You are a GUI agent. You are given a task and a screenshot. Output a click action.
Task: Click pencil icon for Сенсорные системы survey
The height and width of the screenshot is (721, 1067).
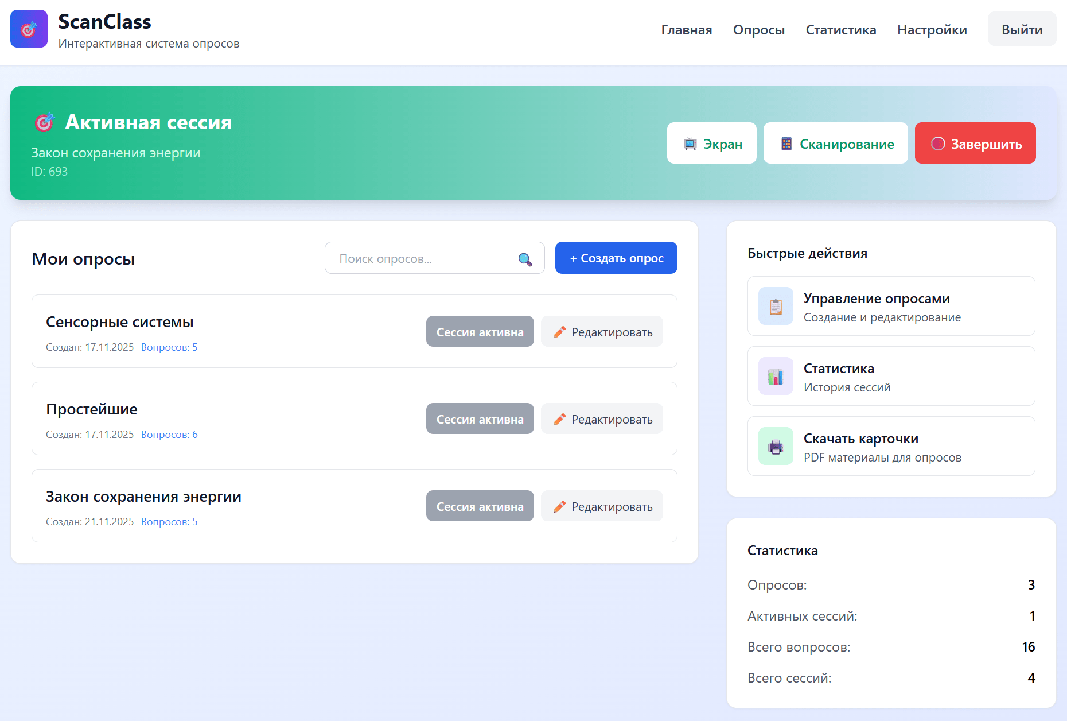pos(559,332)
